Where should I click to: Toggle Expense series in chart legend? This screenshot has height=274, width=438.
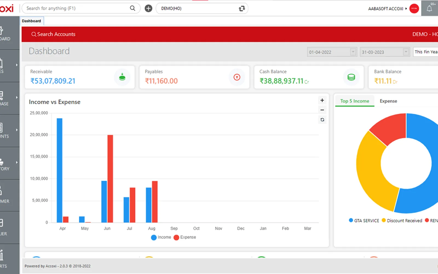pyautogui.click(x=185, y=237)
